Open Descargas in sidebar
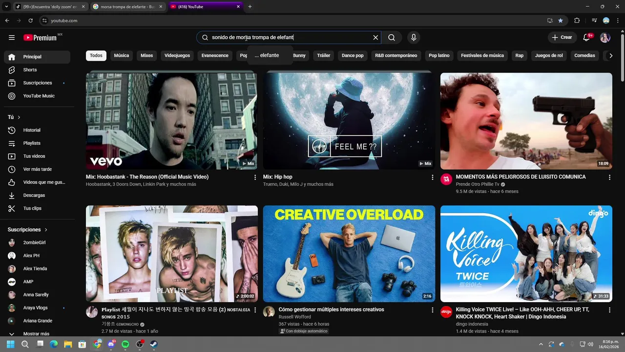Image resolution: width=625 pixels, height=352 pixels. coord(37,196)
